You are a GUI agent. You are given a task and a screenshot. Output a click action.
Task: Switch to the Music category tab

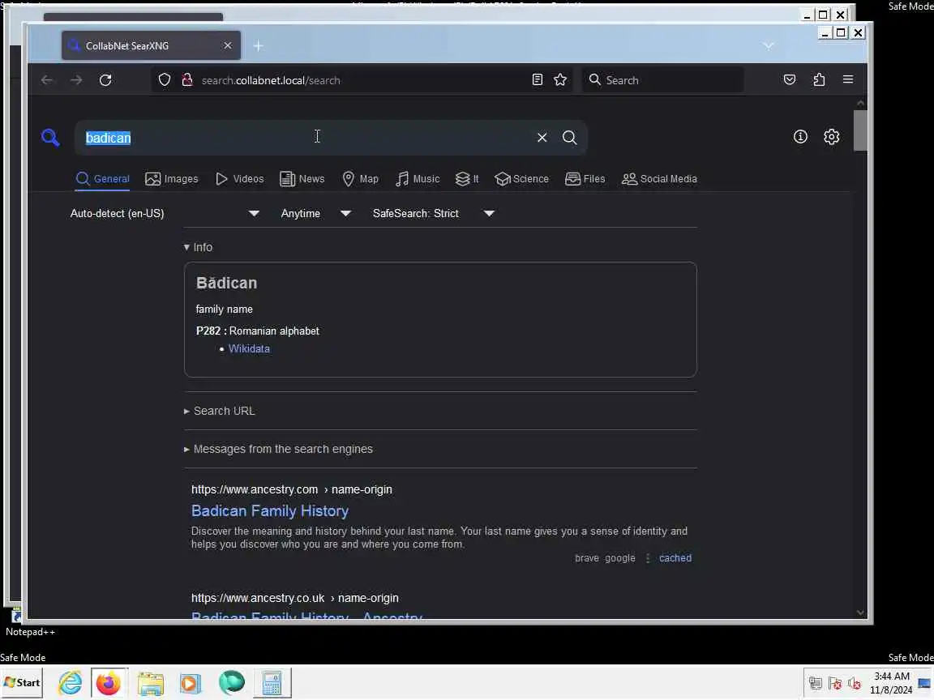[418, 178]
